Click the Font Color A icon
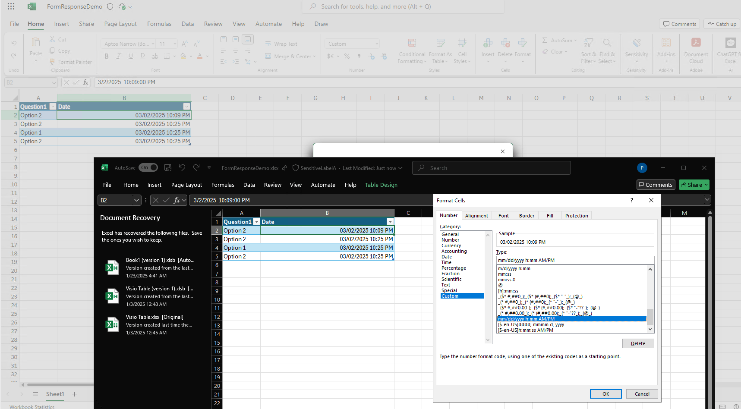This screenshot has width=741, height=409. [x=200, y=56]
